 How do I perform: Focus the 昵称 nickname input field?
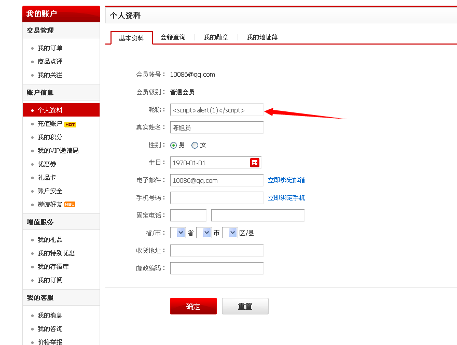click(x=217, y=110)
